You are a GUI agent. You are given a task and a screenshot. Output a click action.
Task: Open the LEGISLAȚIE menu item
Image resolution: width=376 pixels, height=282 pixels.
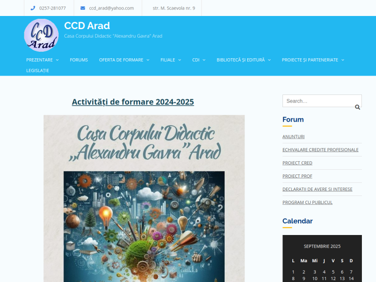(38, 70)
